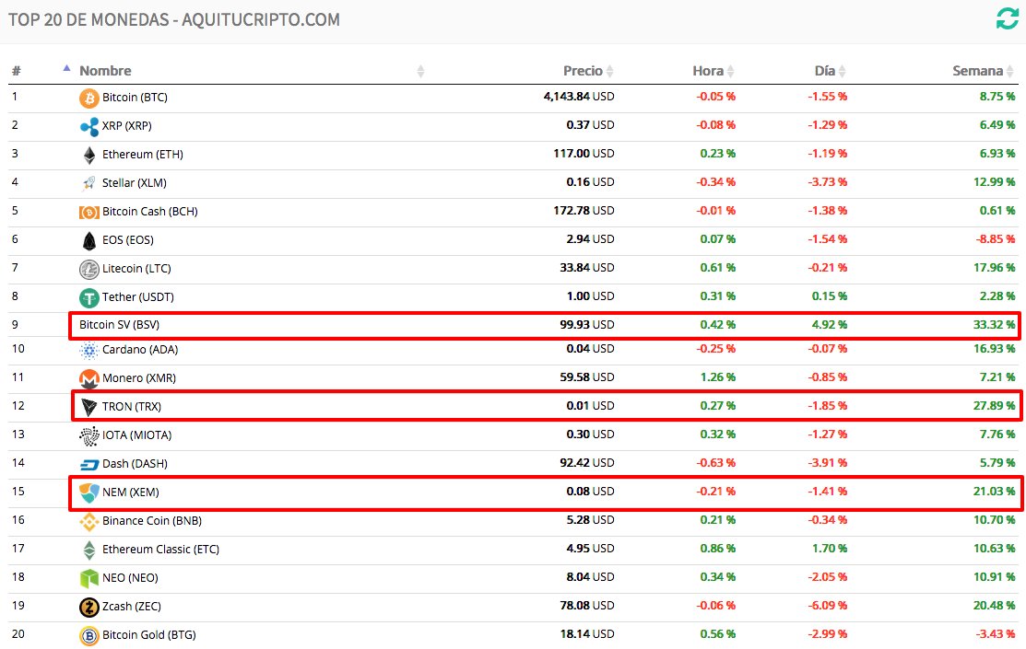Click the Binance Coin (BNB) logo

coord(89,522)
